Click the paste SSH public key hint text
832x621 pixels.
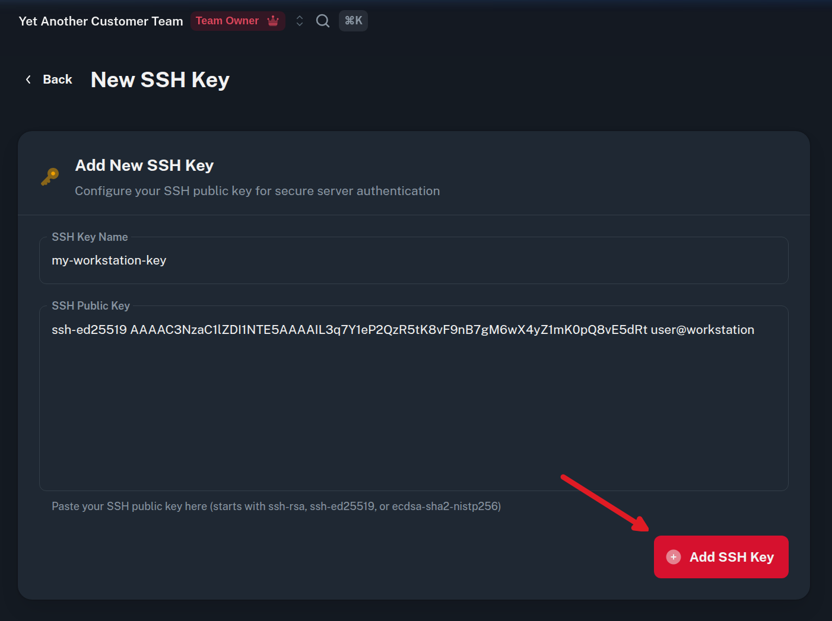tap(277, 507)
